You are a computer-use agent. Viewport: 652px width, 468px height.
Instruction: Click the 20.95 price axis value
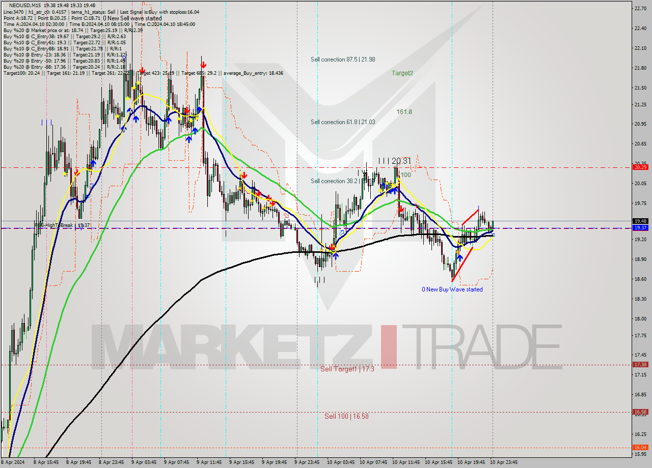640,124
